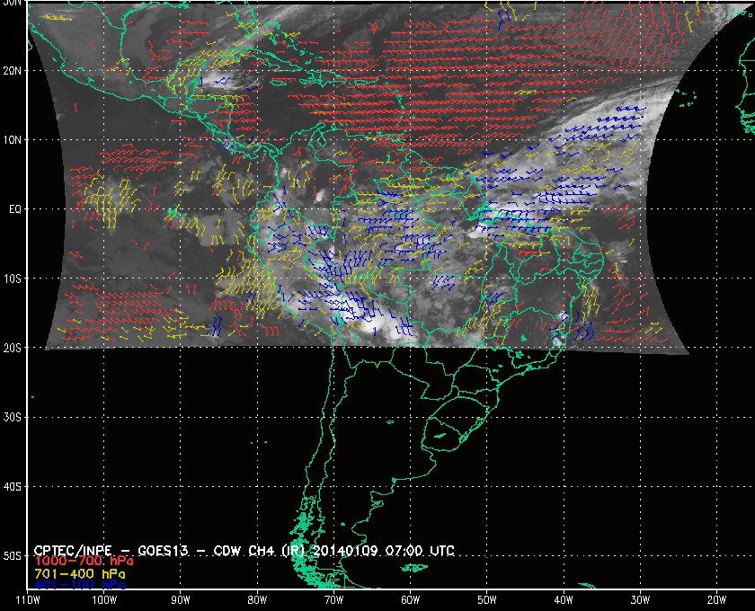The height and width of the screenshot is (611, 755).
Task: Click the red 1000-700 hPa legend entry
Action: pos(84,562)
